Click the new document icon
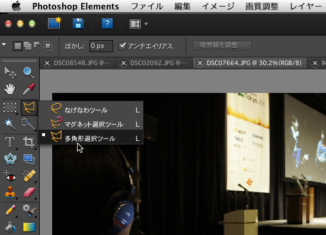Screen dimensions: 326x235 click(x=55, y=22)
